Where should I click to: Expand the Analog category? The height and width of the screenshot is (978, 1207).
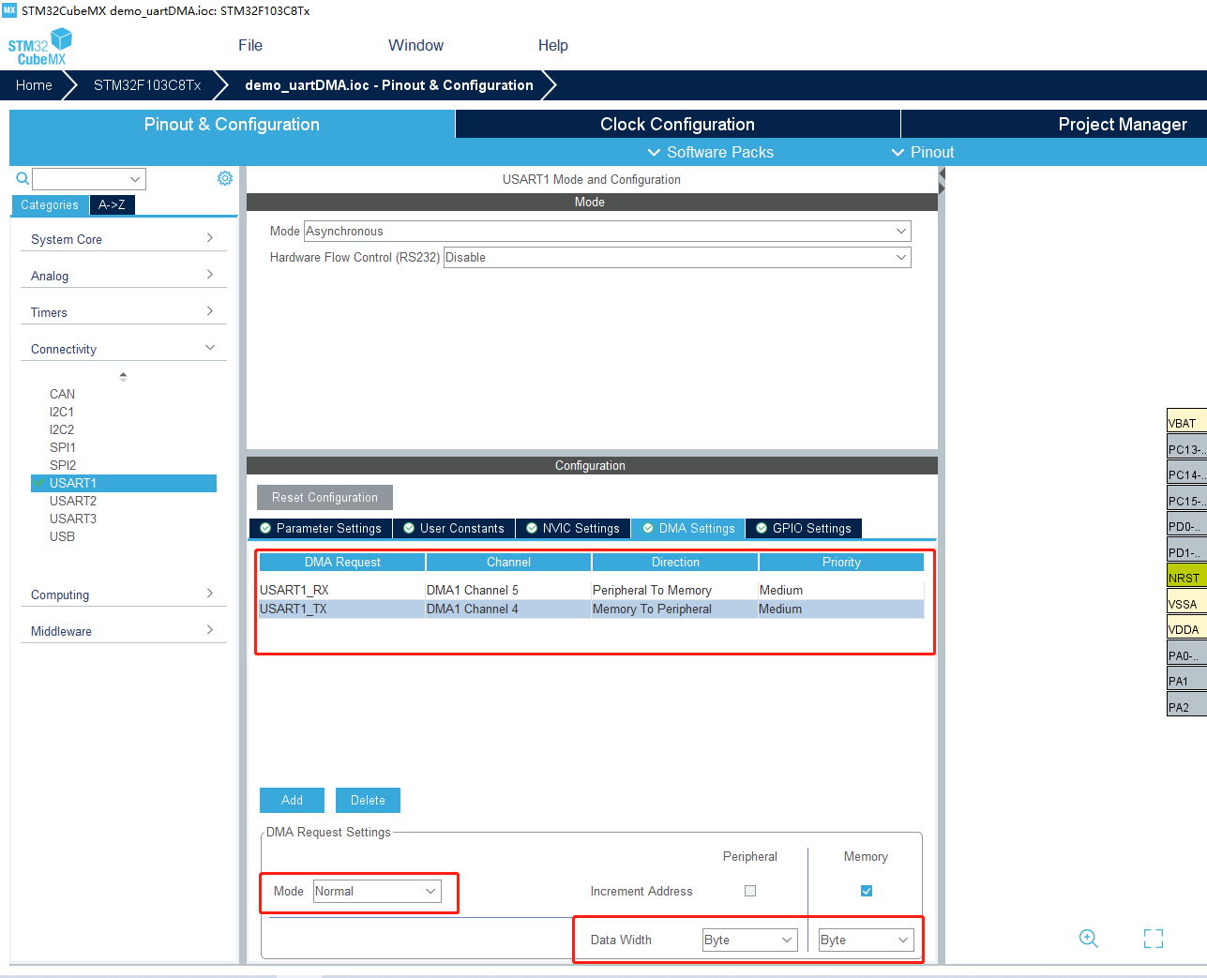[x=123, y=276]
